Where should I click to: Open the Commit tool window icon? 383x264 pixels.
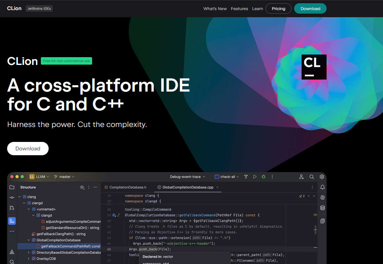point(12,197)
